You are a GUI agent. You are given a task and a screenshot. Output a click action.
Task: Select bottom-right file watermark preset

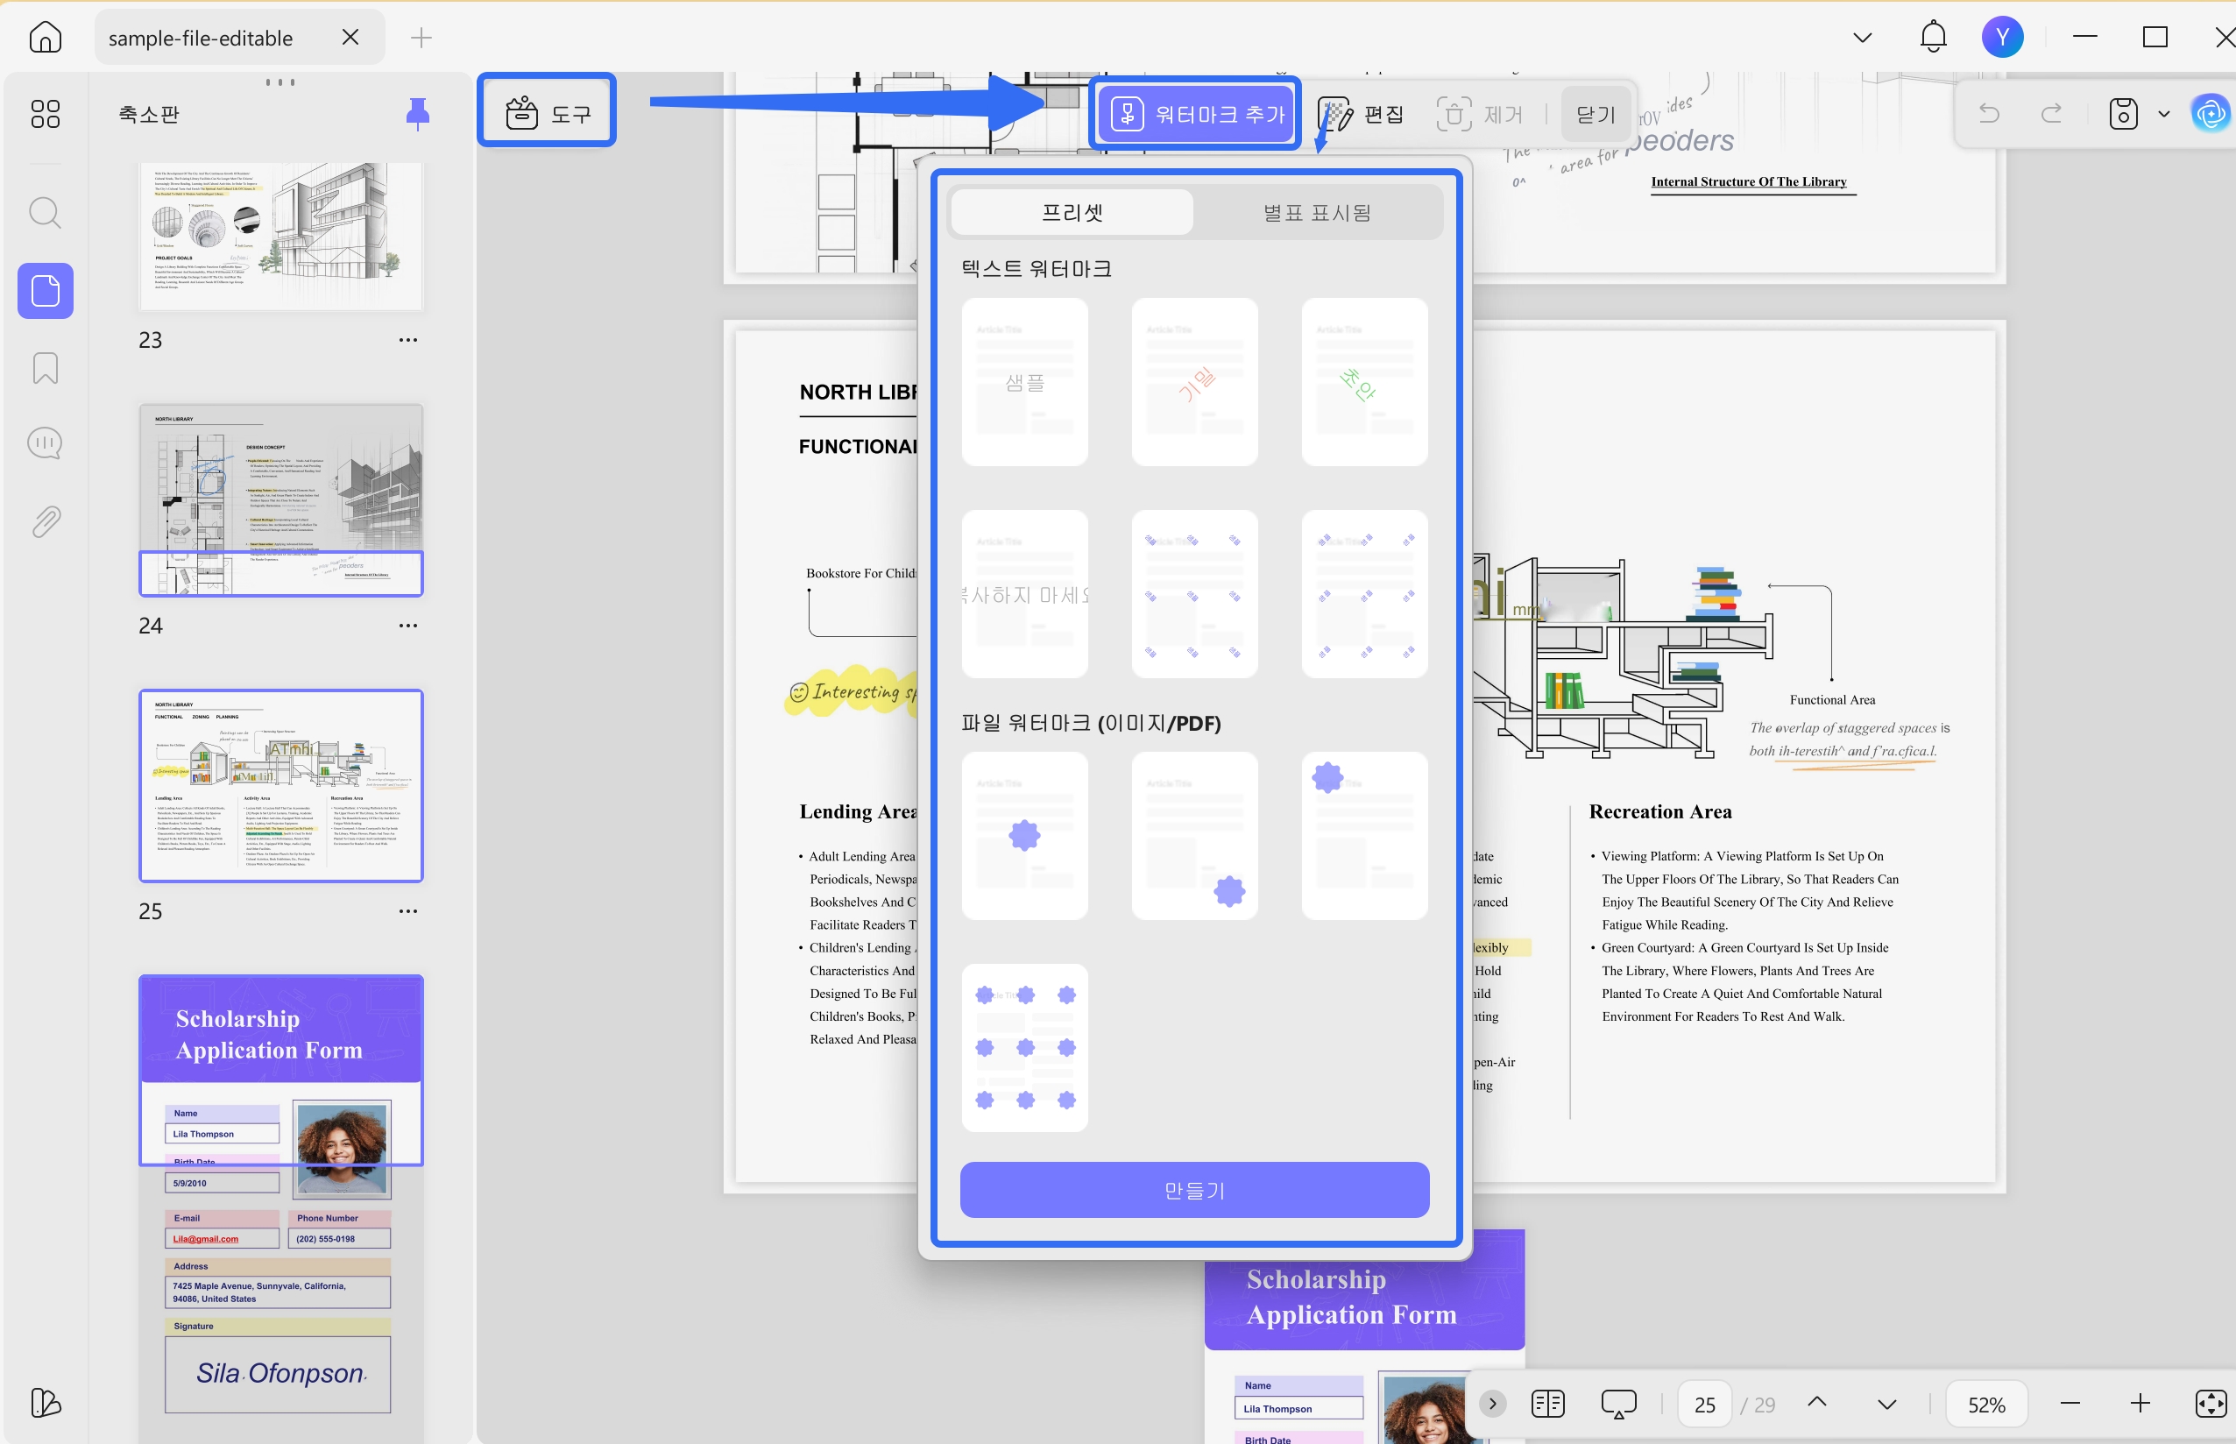(x=1194, y=835)
